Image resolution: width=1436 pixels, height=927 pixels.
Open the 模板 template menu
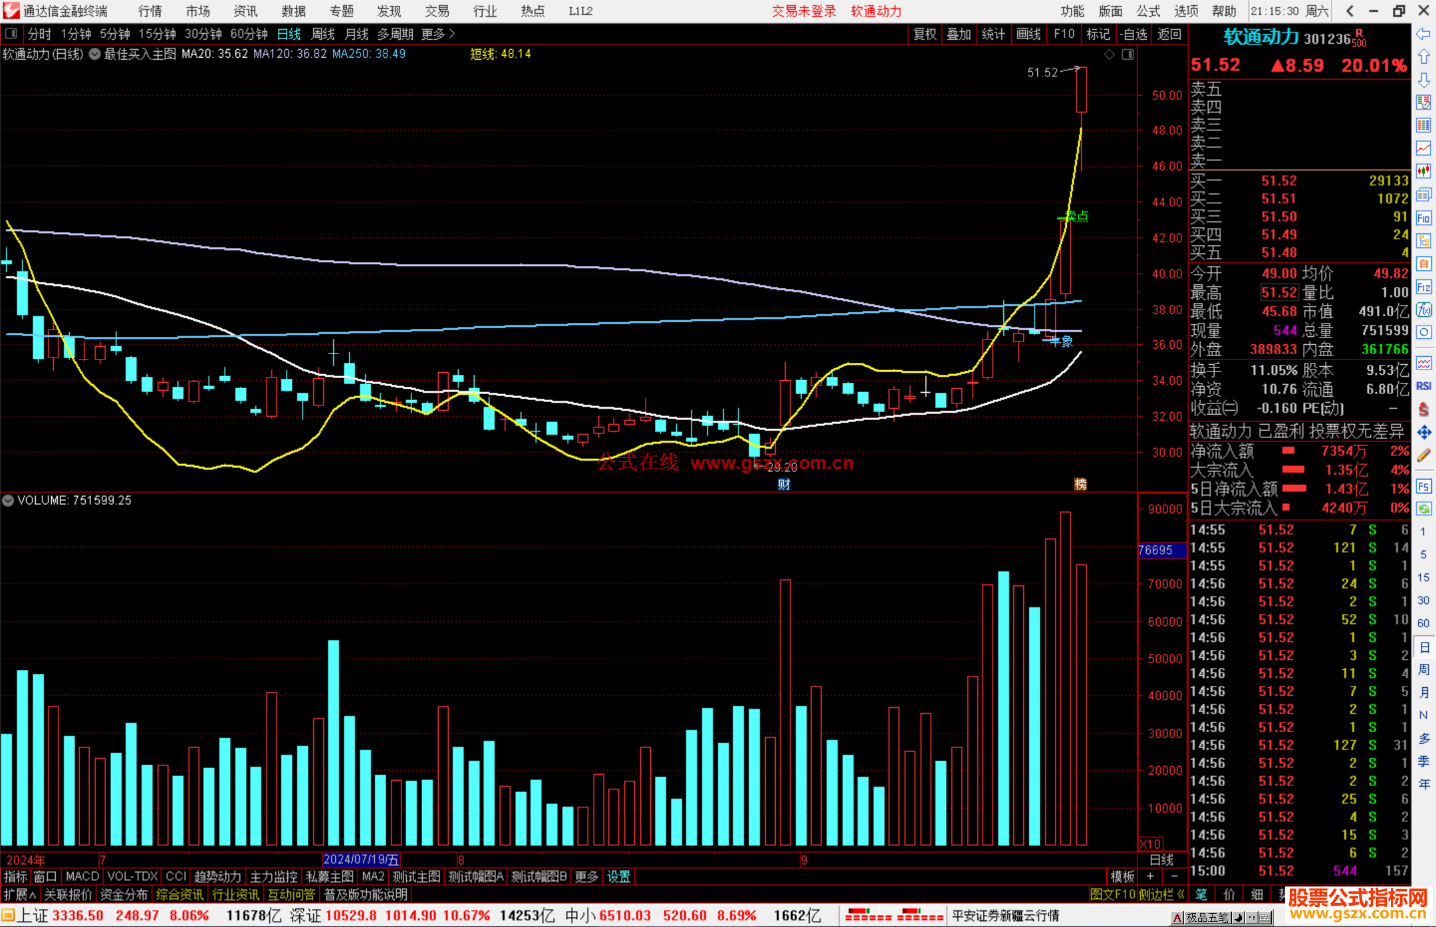pos(1122,877)
